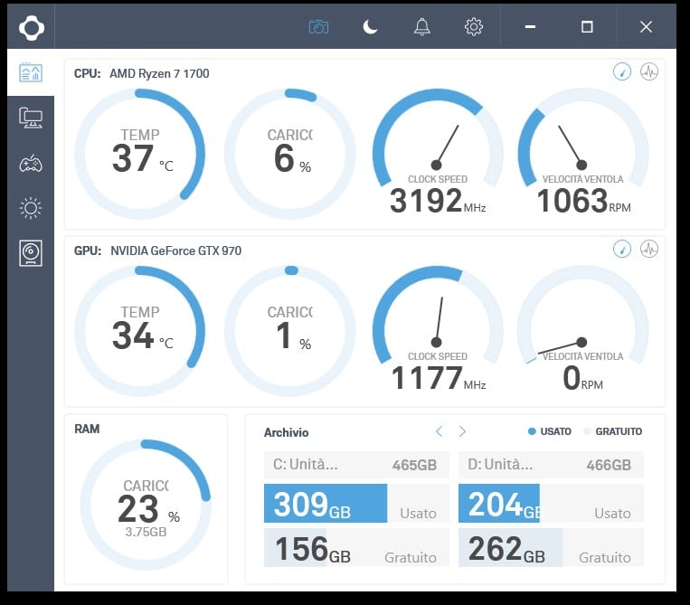Image resolution: width=690 pixels, height=605 pixels.
Task: Open the gaming controller sidebar section
Action: pos(31,164)
